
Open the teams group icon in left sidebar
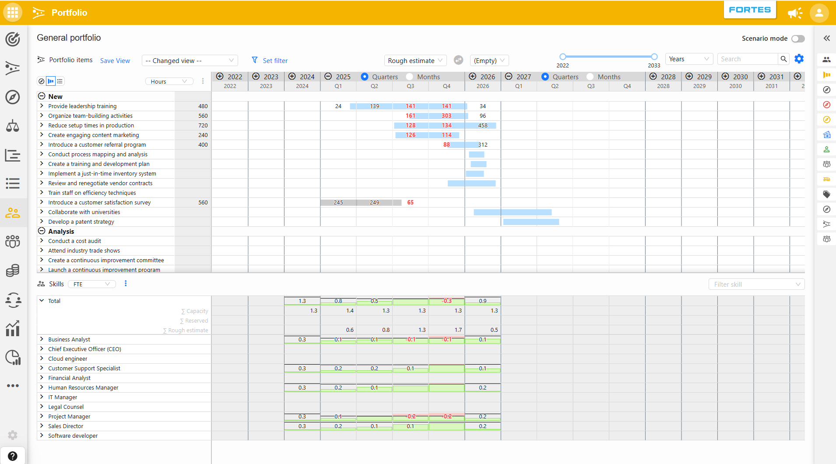pos(13,241)
